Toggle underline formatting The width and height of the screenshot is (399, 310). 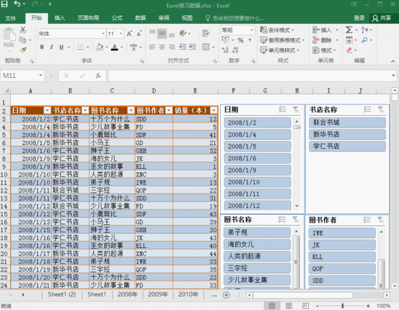(61, 47)
